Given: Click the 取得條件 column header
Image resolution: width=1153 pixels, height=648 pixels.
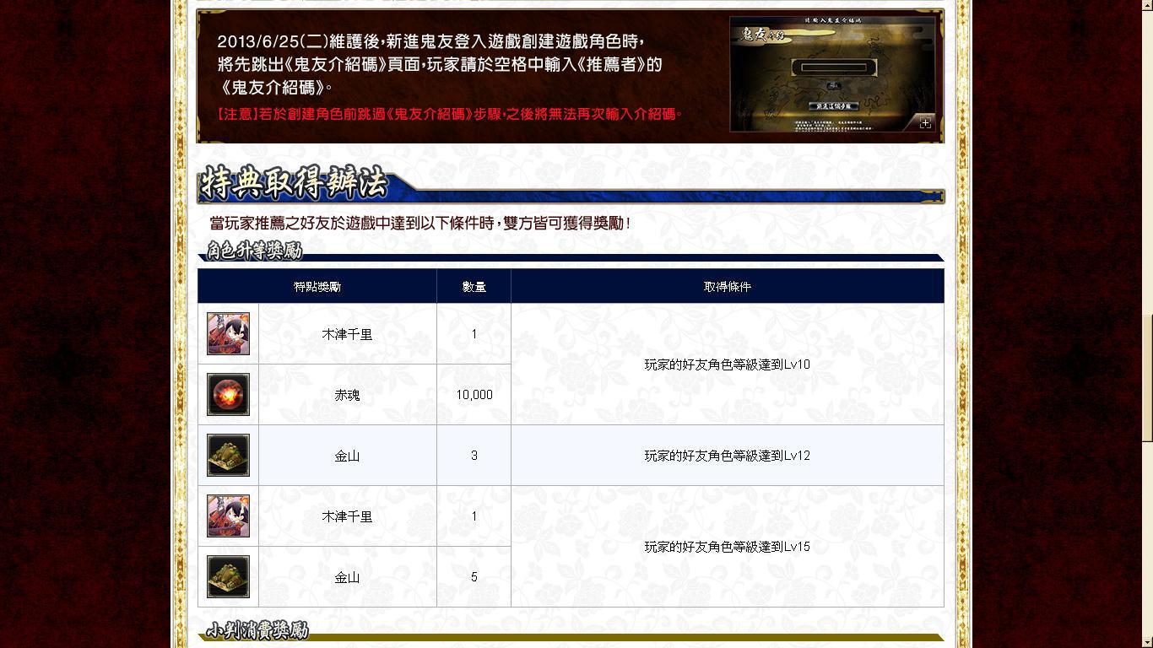Looking at the screenshot, I should pos(728,287).
